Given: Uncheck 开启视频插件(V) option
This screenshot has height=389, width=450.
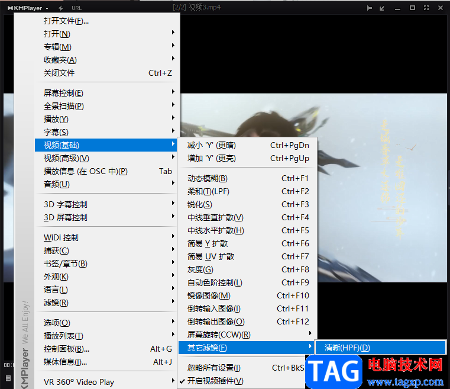Looking at the screenshot, I should (x=242, y=381).
